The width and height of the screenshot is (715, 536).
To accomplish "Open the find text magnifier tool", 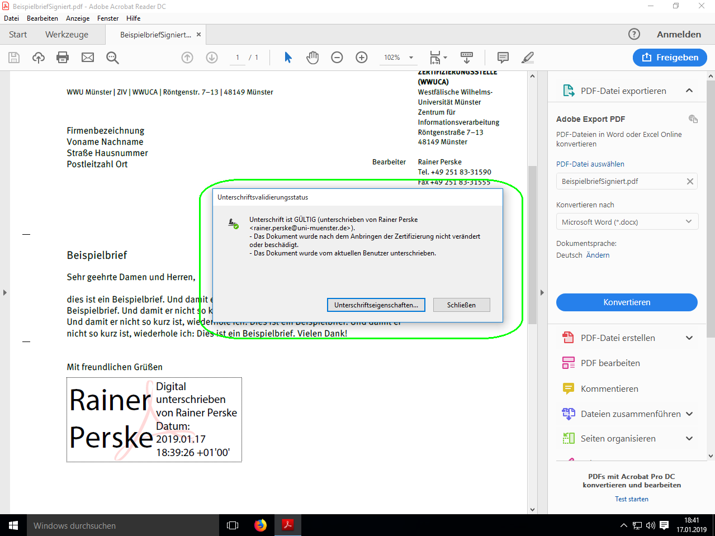I will coord(112,58).
